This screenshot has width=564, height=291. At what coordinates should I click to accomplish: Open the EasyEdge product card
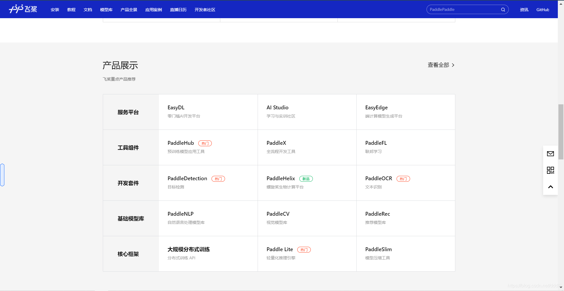[x=406, y=112]
